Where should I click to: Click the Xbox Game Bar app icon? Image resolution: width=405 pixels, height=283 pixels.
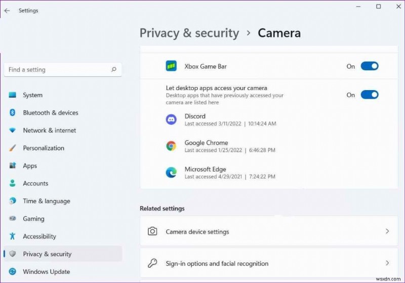[171, 66]
